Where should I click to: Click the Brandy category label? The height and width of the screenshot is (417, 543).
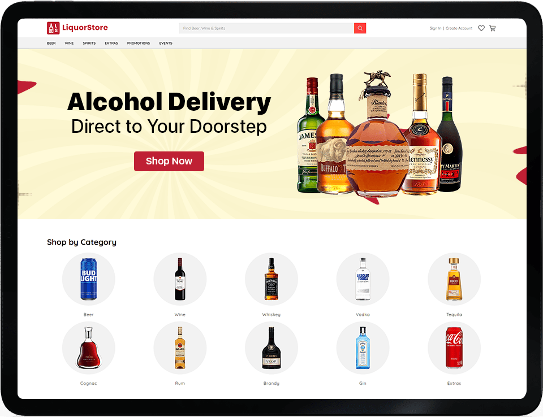271,384
